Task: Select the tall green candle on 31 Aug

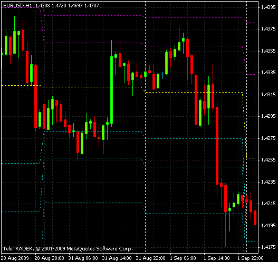Action: point(111,90)
